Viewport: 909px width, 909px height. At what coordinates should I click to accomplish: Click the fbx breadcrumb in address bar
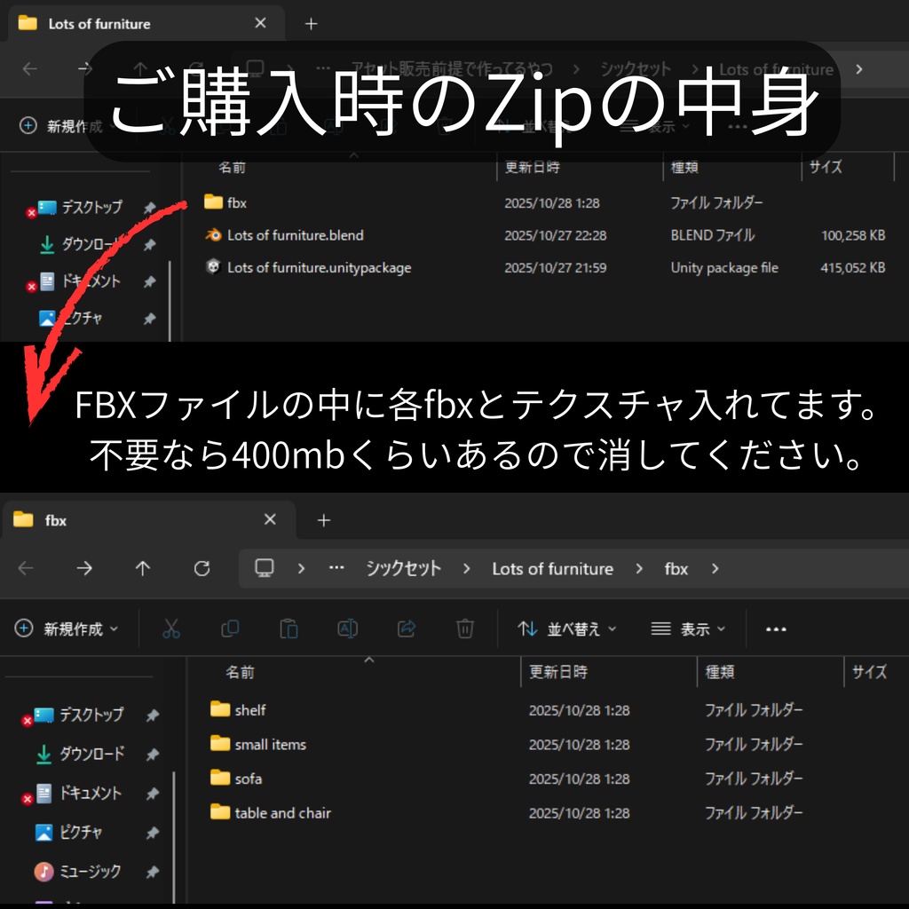pyautogui.click(x=676, y=569)
